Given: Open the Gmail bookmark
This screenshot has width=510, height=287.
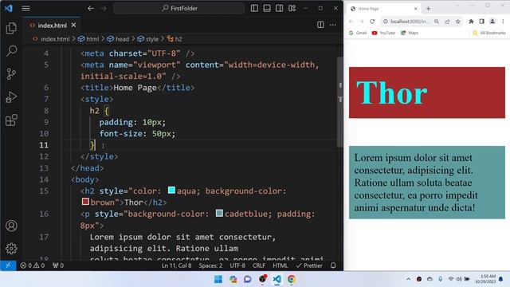Looking at the screenshot, I should pyautogui.click(x=358, y=33).
